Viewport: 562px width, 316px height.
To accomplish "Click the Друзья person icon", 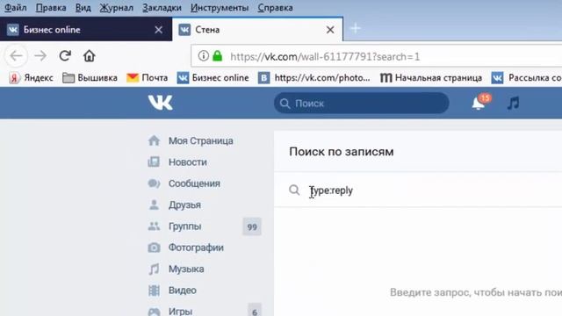I will tap(155, 205).
